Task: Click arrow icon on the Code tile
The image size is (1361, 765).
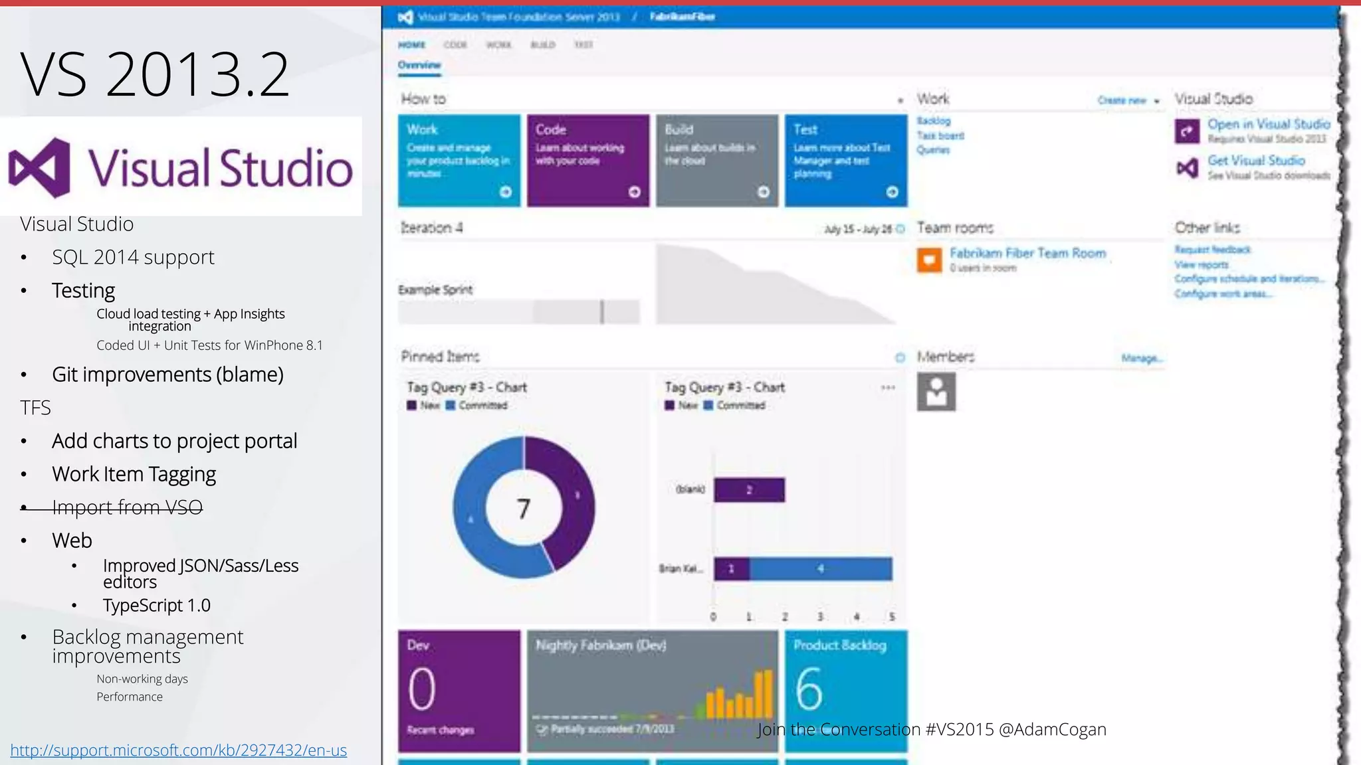Action: [635, 192]
